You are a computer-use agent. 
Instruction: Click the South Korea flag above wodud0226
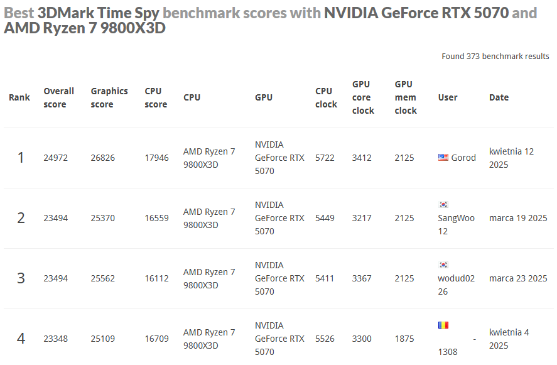tap(443, 265)
